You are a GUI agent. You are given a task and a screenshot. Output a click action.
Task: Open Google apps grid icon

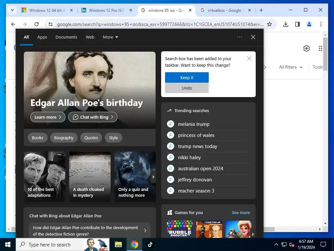pos(320,48)
